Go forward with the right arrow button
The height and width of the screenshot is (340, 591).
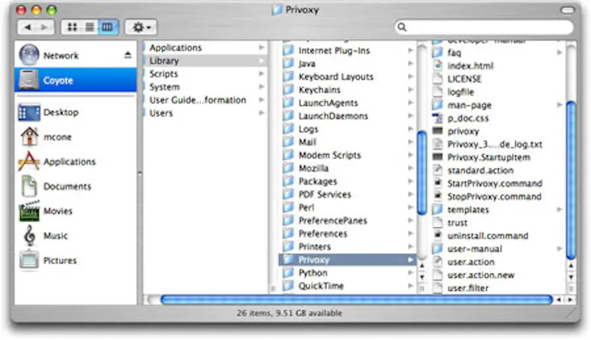[45, 27]
